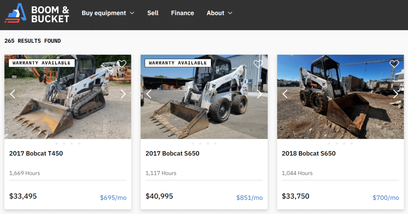This screenshot has height=214, width=408.
Task: Toggle heart on 2017 Bobcat S650
Action: pyautogui.click(x=258, y=64)
